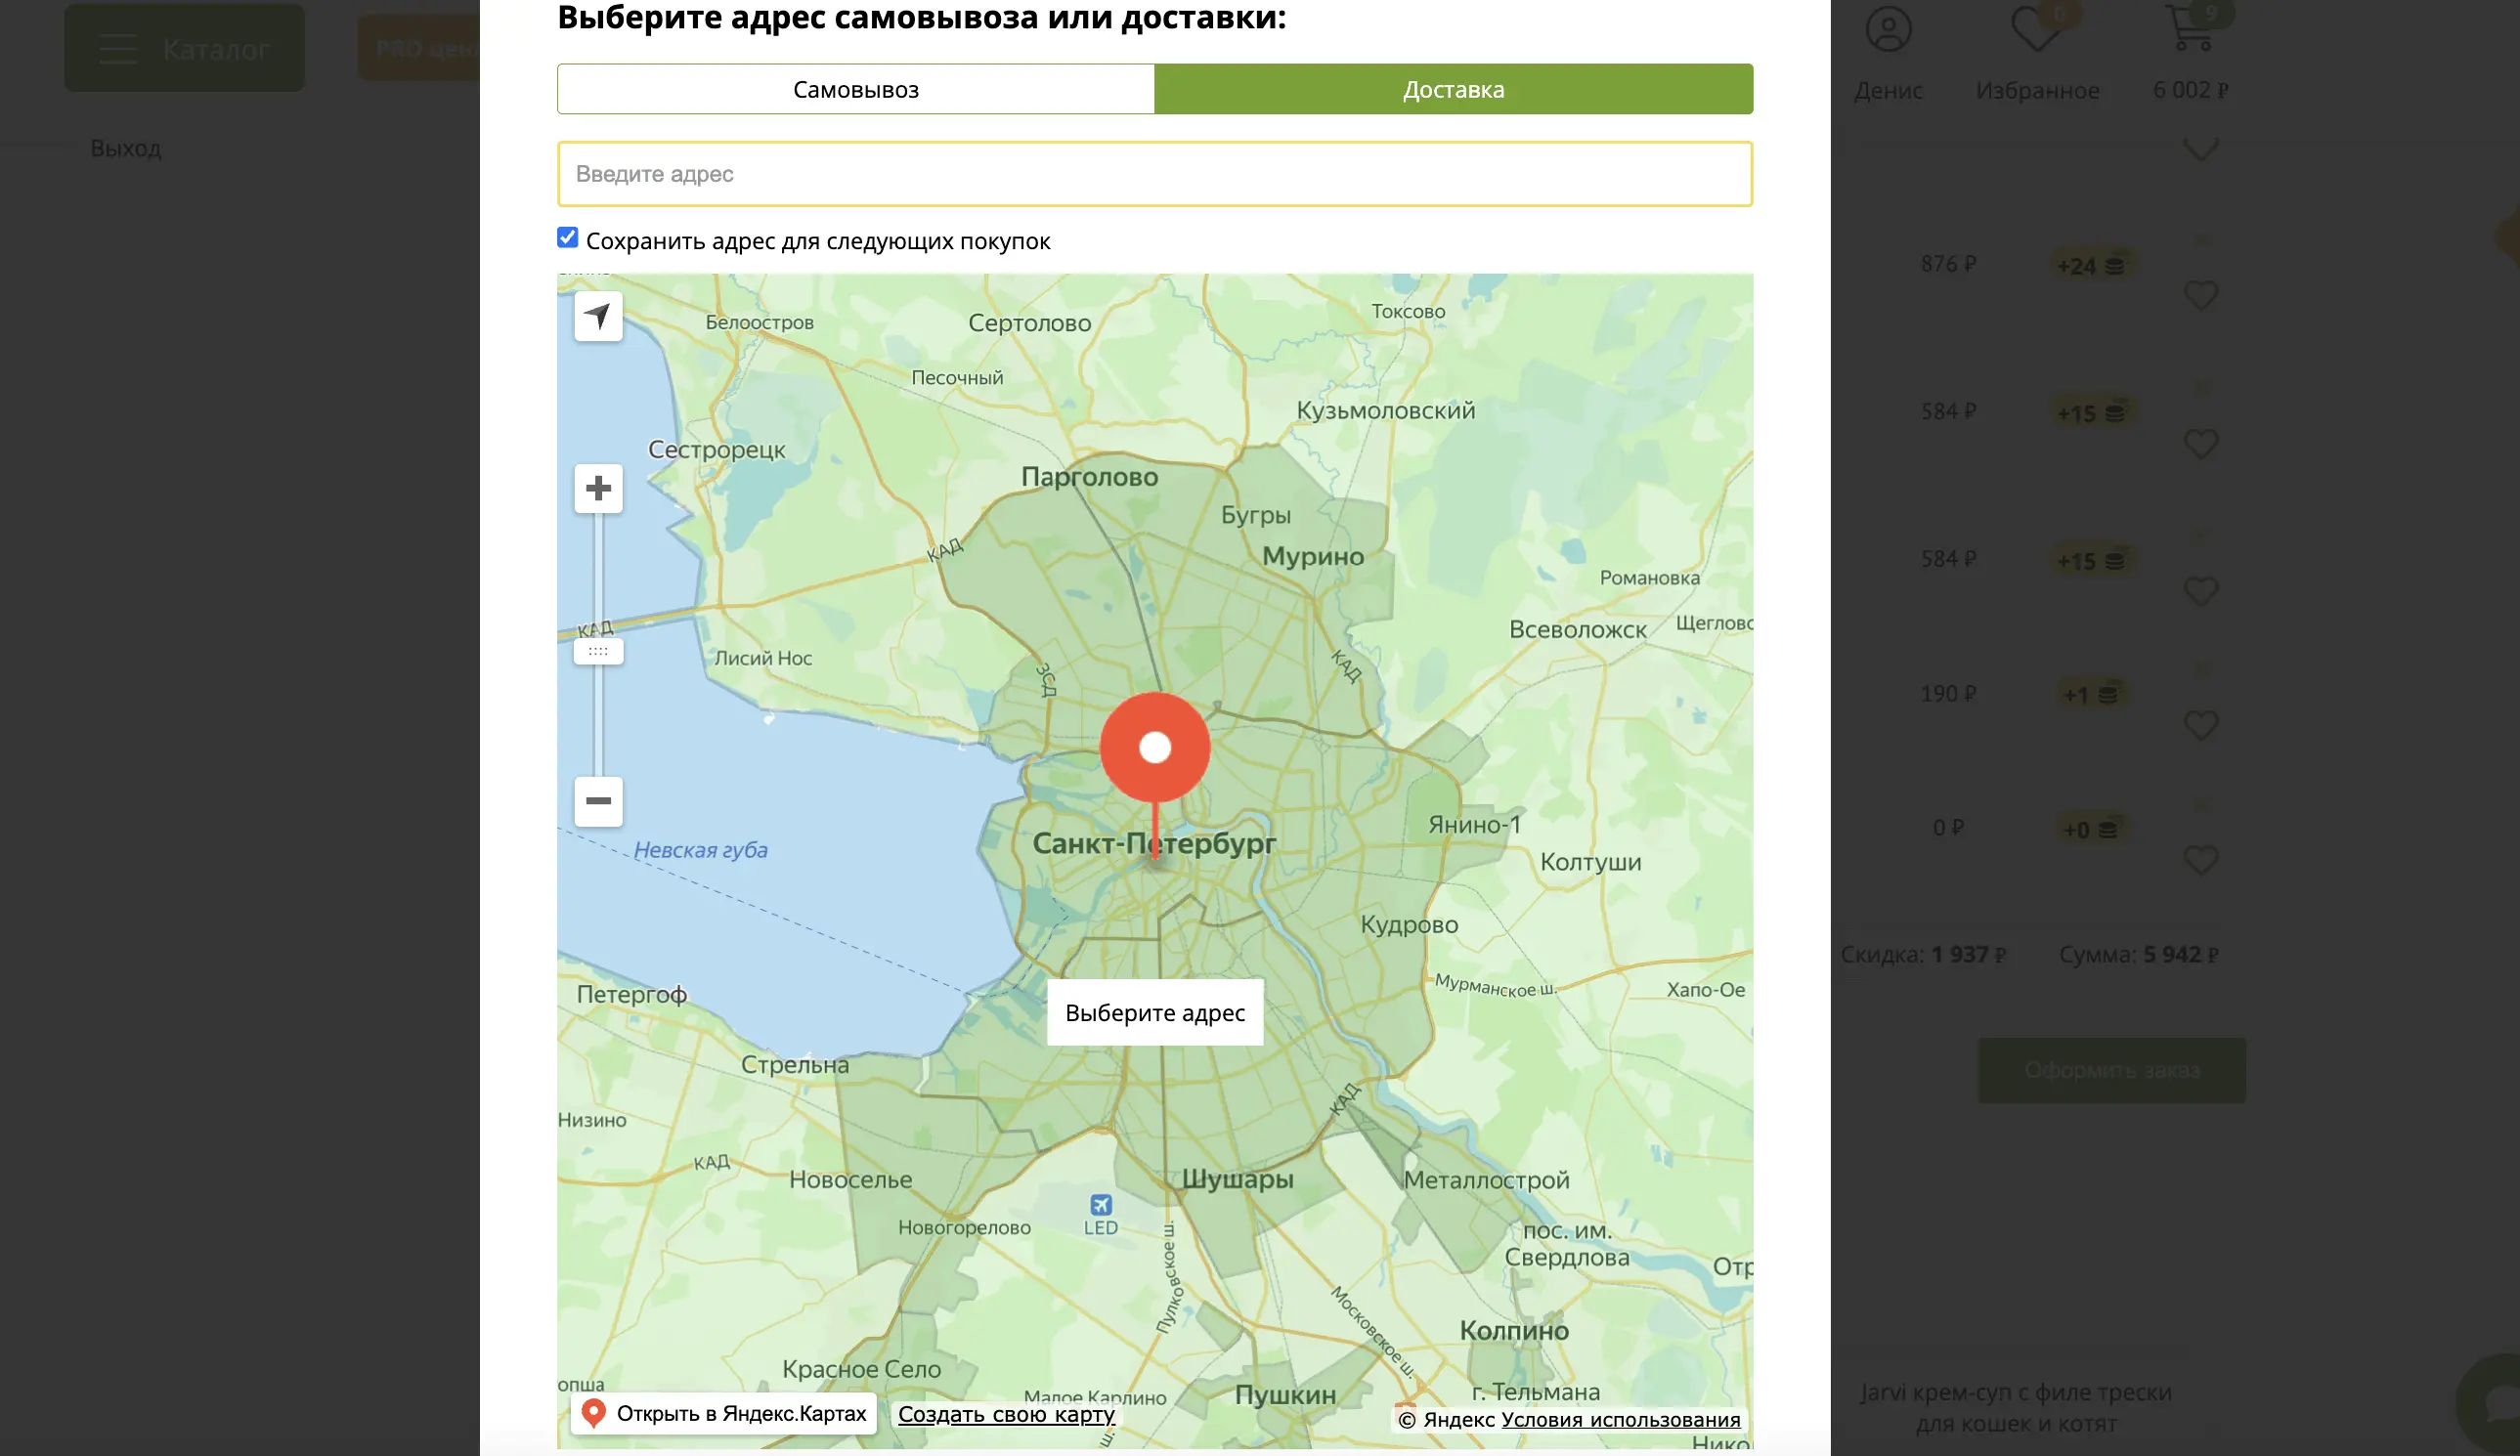
Task: Click the Сумма: 5 942 ₽ total
Action: pyautogui.click(x=2138, y=954)
